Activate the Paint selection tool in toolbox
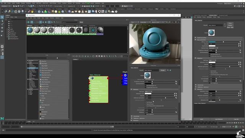The image size is (245, 138). coord(2,24)
